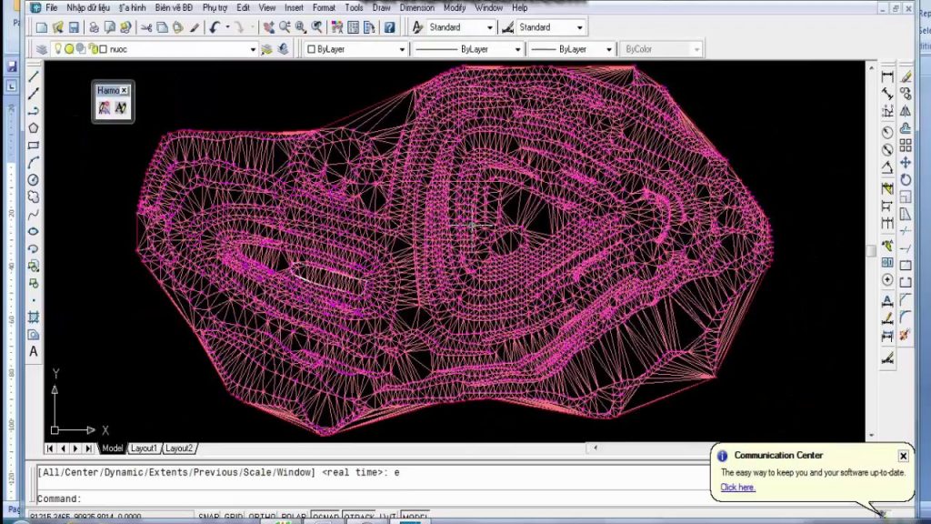Click the first Harmo toolbar icon

[x=105, y=107]
